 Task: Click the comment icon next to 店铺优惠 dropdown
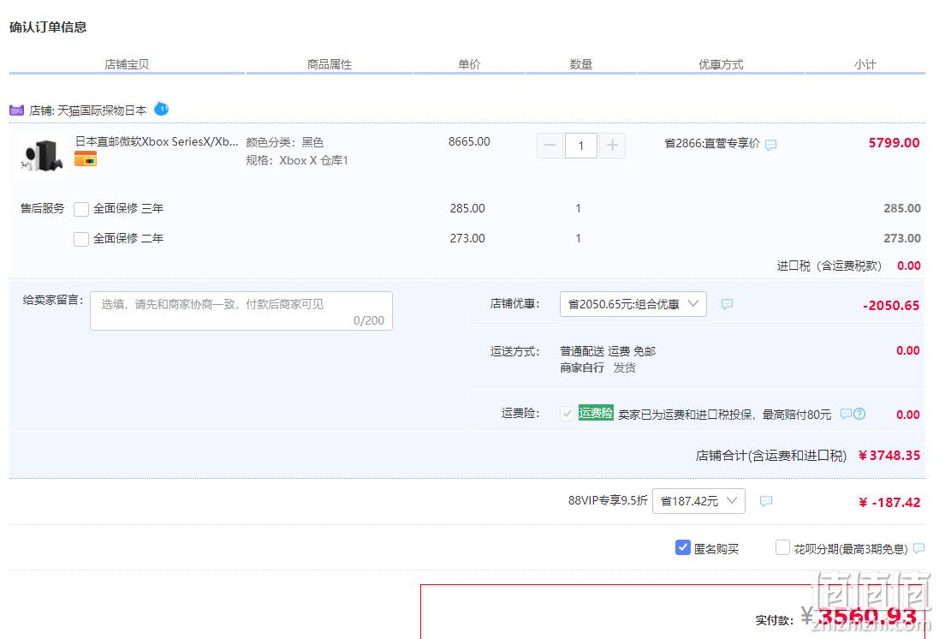click(x=727, y=304)
